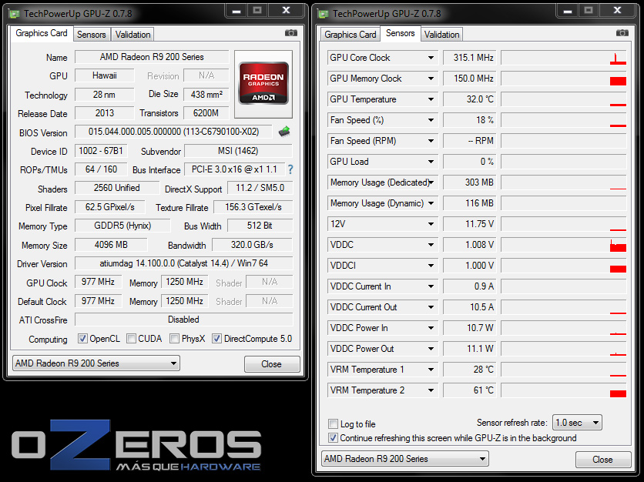
Task: Click the Driver Version field
Action: [x=183, y=263]
